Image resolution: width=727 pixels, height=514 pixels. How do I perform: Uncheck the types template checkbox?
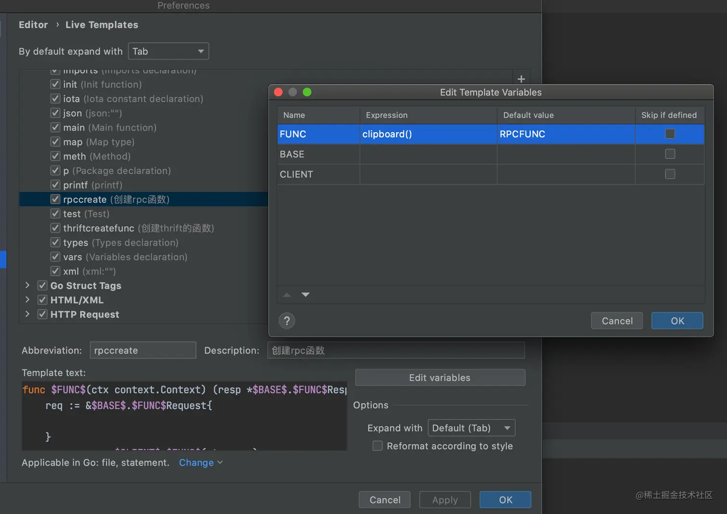tap(55, 242)
